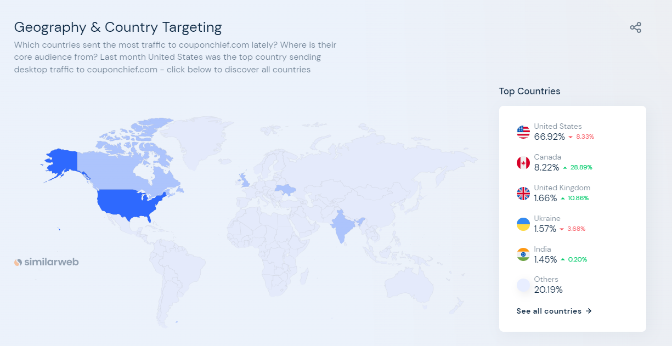Click the United States flag icon
The height and width of the screenshot is (346, 672).
(523, 132)
